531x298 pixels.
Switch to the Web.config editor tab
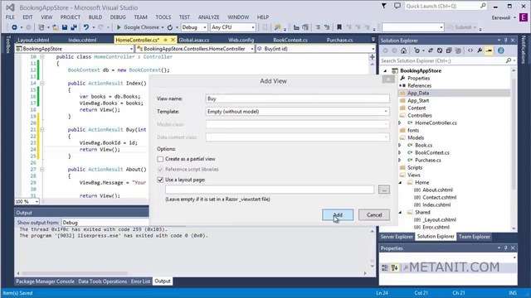click(241, 40)
